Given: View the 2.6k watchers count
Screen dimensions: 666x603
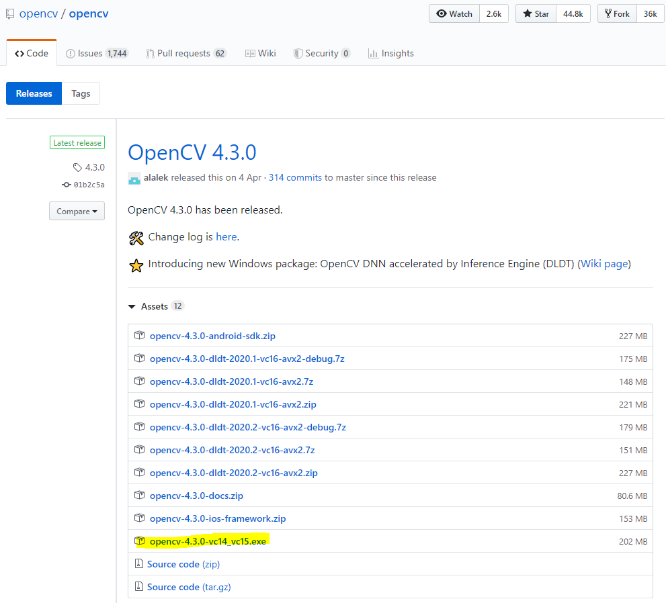Looking at the screenshot, I should [x=494, y=13].
